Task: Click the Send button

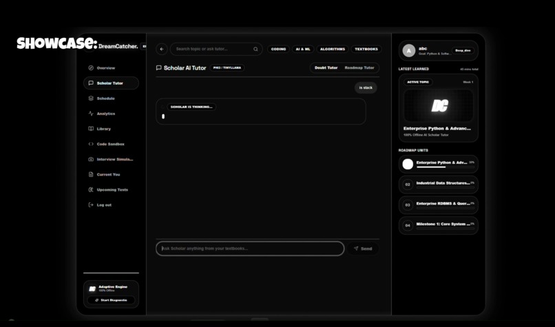Action: [x=363, y=249]
